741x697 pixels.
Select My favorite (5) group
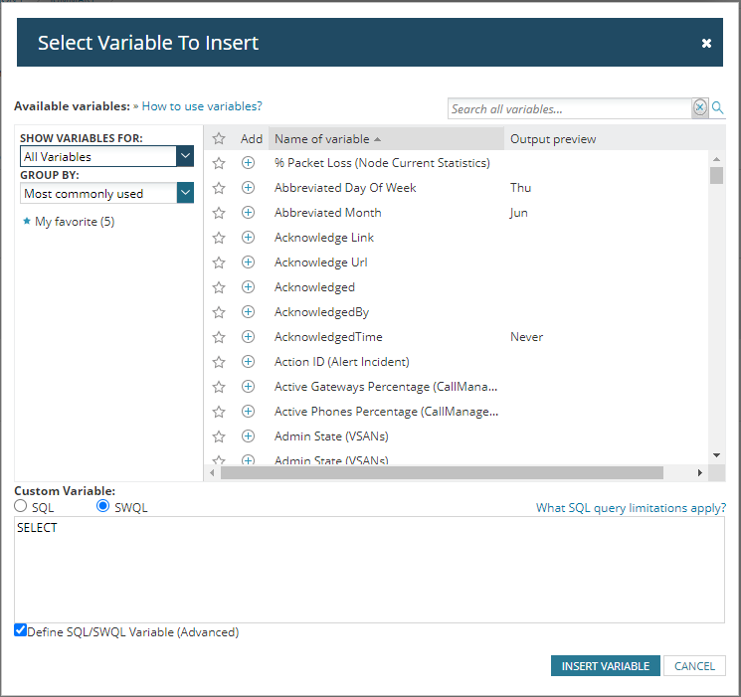tap(74, 222)
